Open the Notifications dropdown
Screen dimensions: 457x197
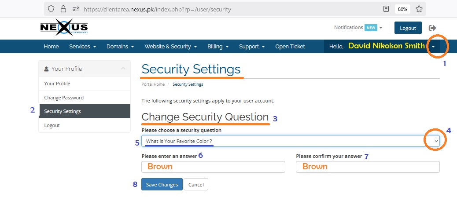(358, 28)
